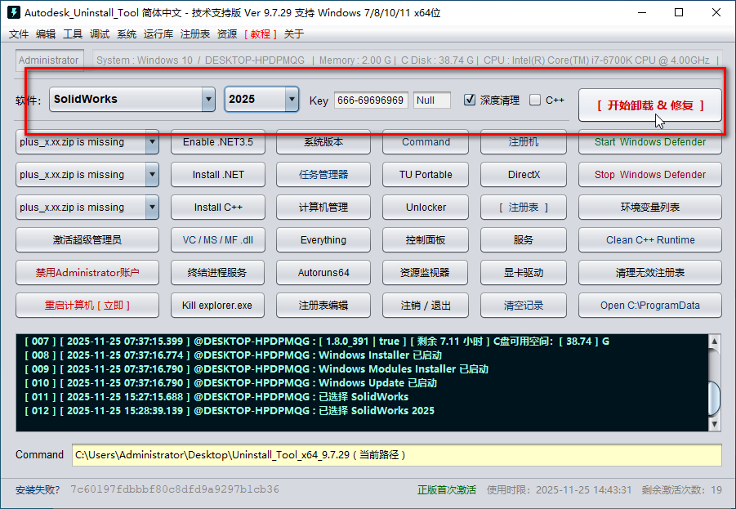Viewport: 736px width, 509px height.
Task: Click the 注销 / 退出 button
Action: coord(426,306)
